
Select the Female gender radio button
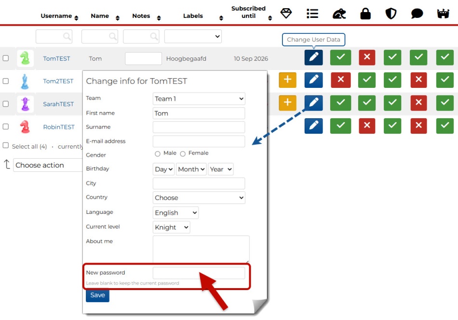tap(183, 154)
